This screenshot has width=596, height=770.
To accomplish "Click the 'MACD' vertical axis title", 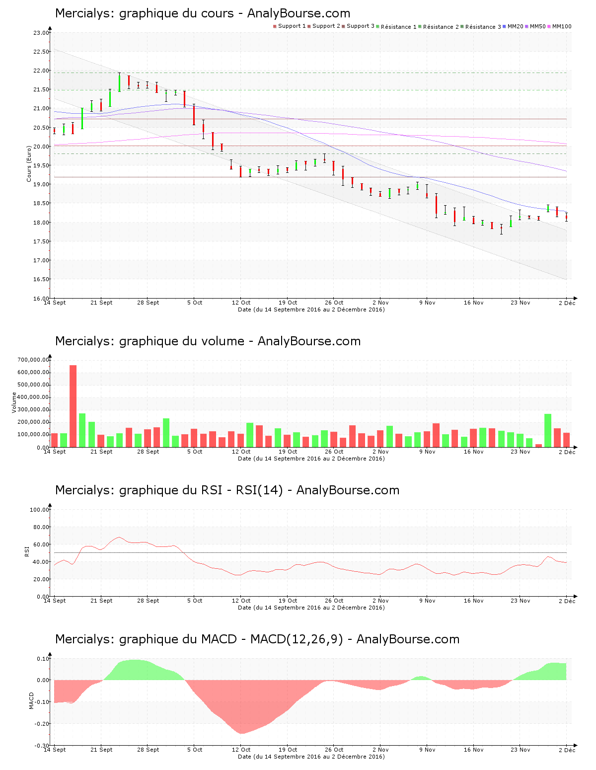I will click(32, 700).
